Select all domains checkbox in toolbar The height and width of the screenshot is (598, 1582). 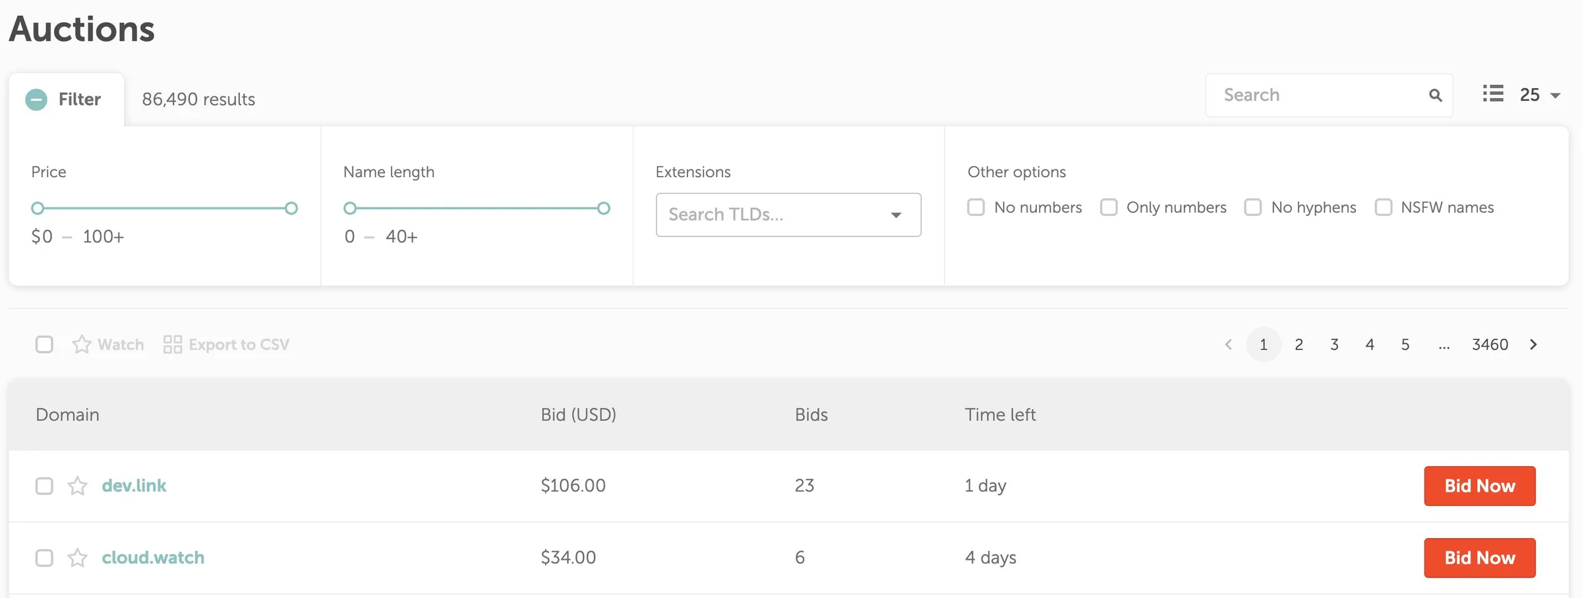[44, 344]
